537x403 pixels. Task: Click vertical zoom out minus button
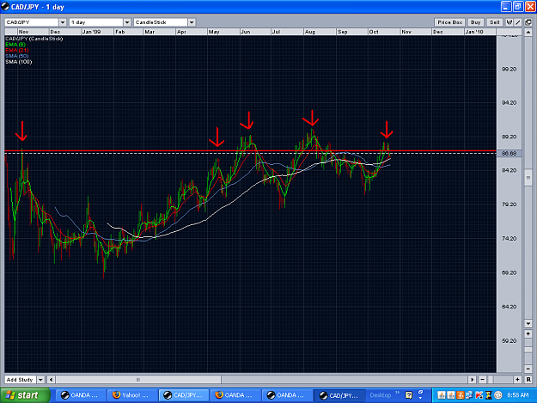pyautogui.click(x=528, y=369)
